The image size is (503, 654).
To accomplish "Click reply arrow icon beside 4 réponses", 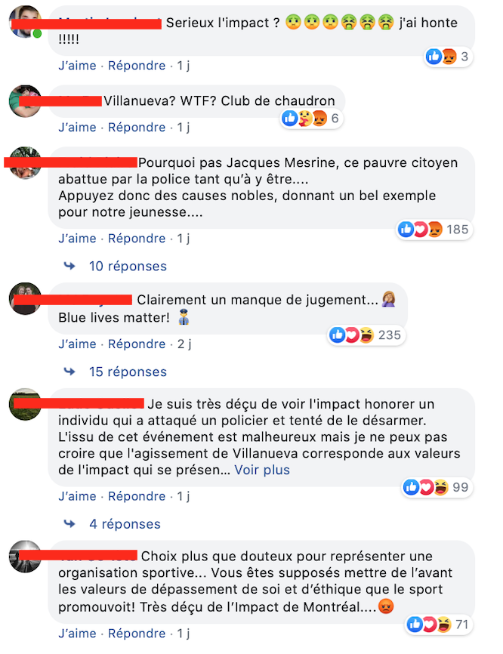I will click(69, 523).
